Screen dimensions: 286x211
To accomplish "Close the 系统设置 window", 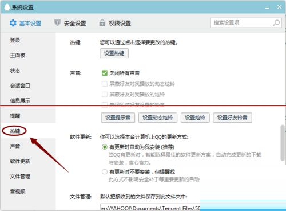I will click(279, 7).
